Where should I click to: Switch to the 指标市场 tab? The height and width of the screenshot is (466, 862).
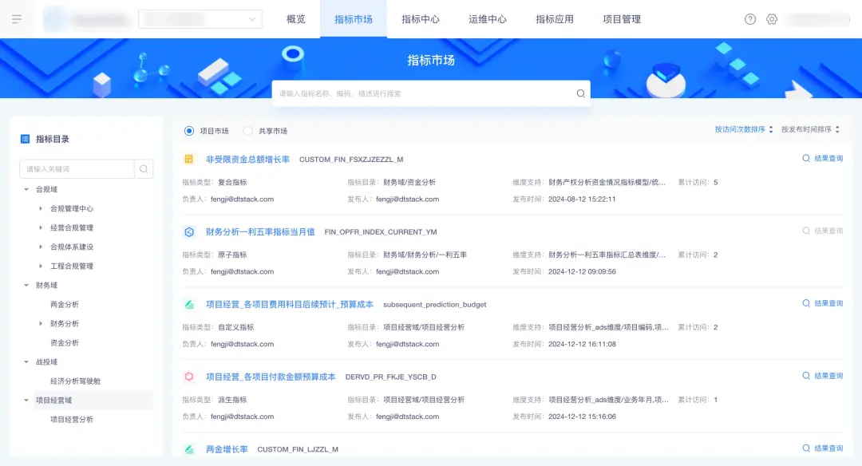point(354,19)
